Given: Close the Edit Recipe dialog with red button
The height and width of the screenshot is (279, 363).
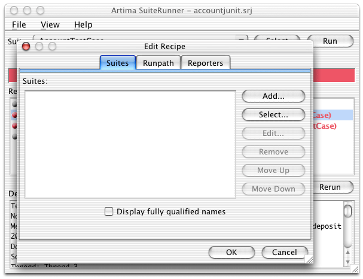Looking at the screenshot, I should (26, 46).
